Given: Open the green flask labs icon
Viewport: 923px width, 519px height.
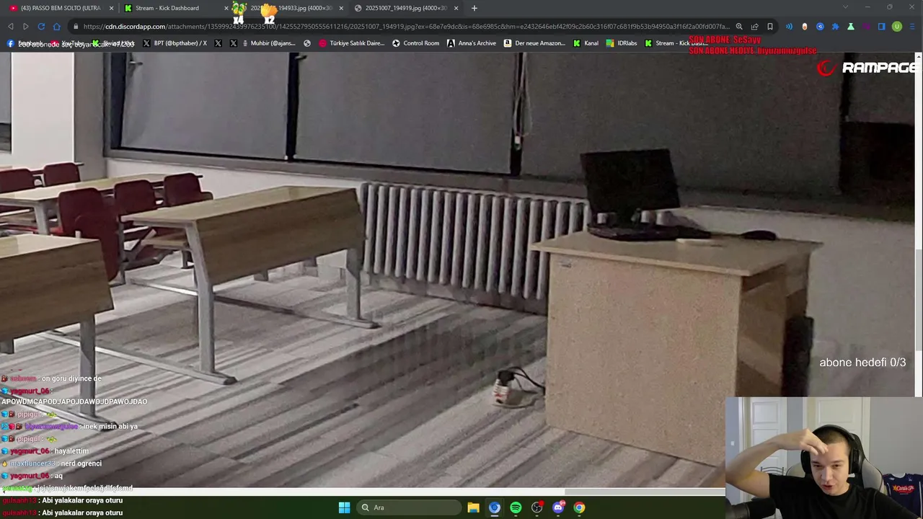Looking at the screenshot, I should 851,27.
